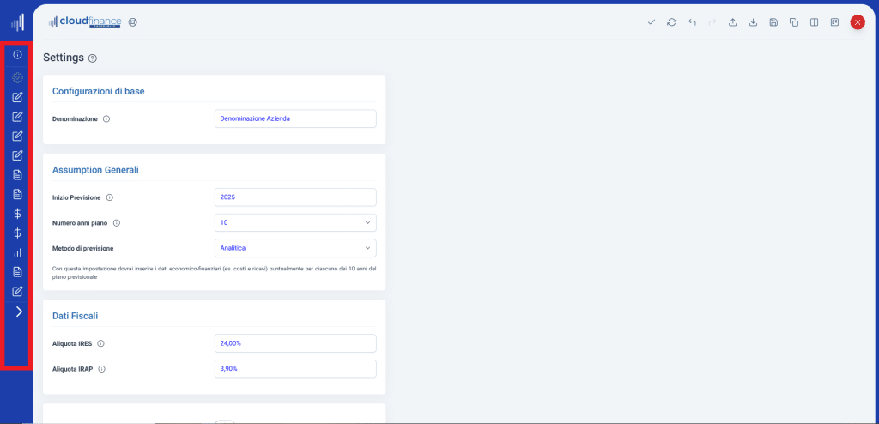Screen dimensions: 879x424
Task: Click the checkmark confirm icon in top toolbar
Action: pyautogui.click(x=652, y=22)
